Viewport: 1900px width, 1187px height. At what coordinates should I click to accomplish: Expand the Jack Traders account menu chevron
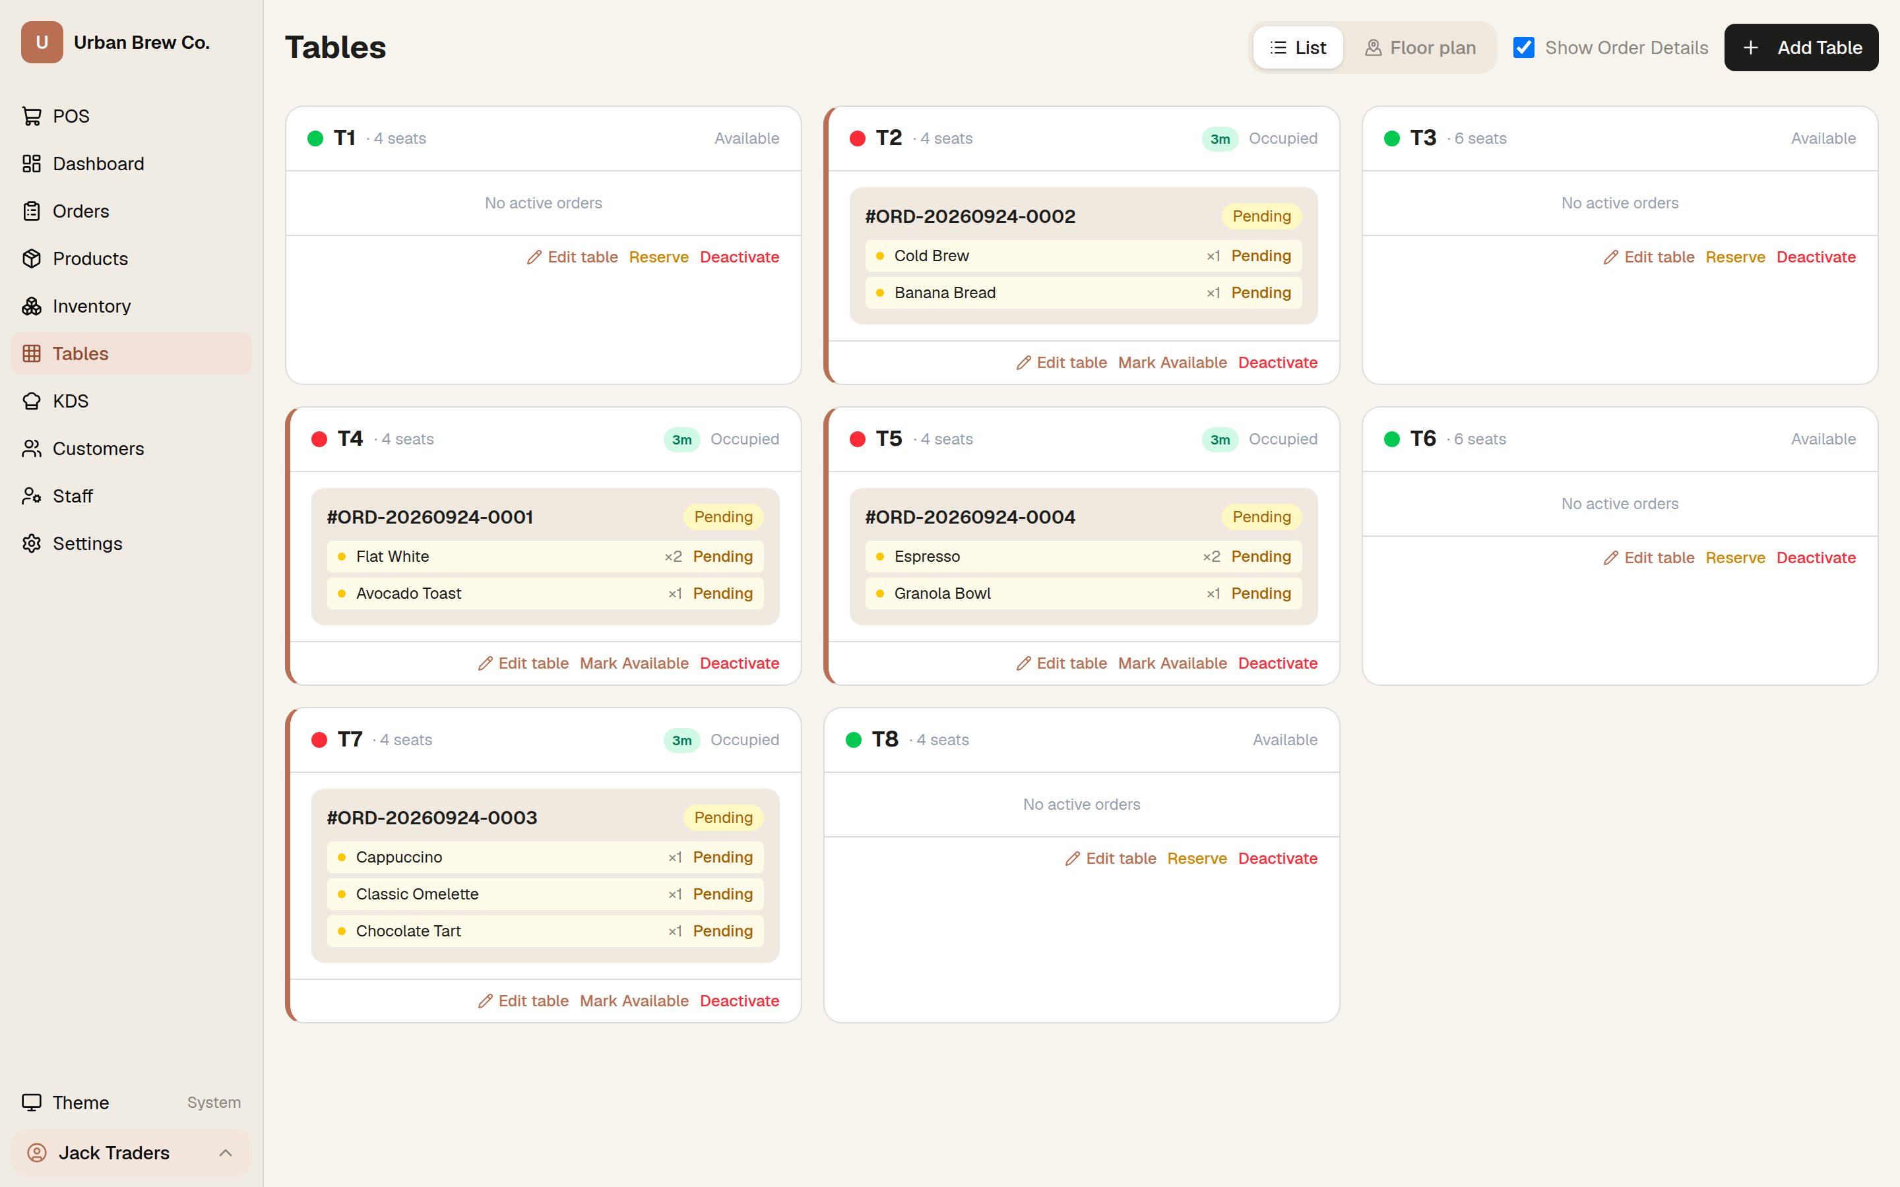pyautogui.click(x=226, y=1153)
